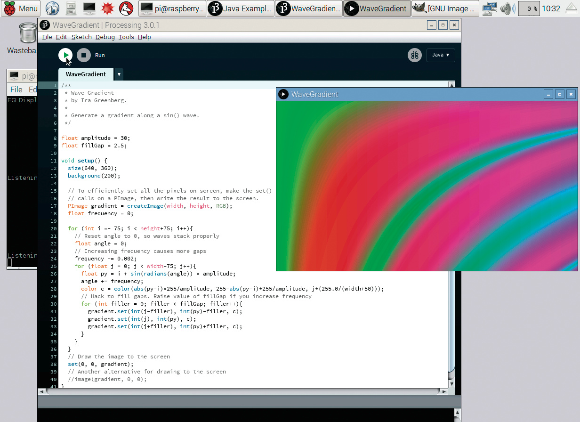Expand the tab options arrow
This screenshot has height=422, width=580.
click(119, 74)
